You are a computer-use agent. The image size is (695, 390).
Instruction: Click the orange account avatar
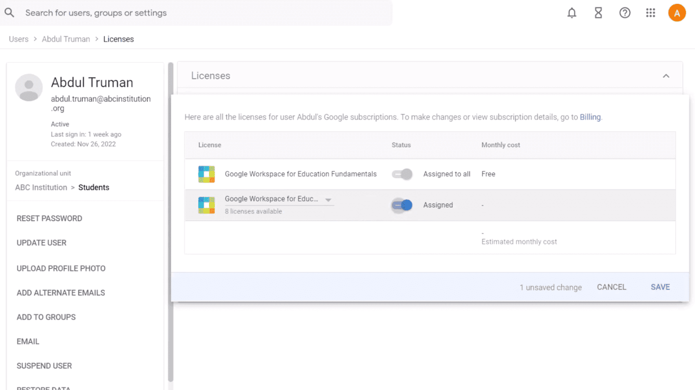[x=677, y=13]
